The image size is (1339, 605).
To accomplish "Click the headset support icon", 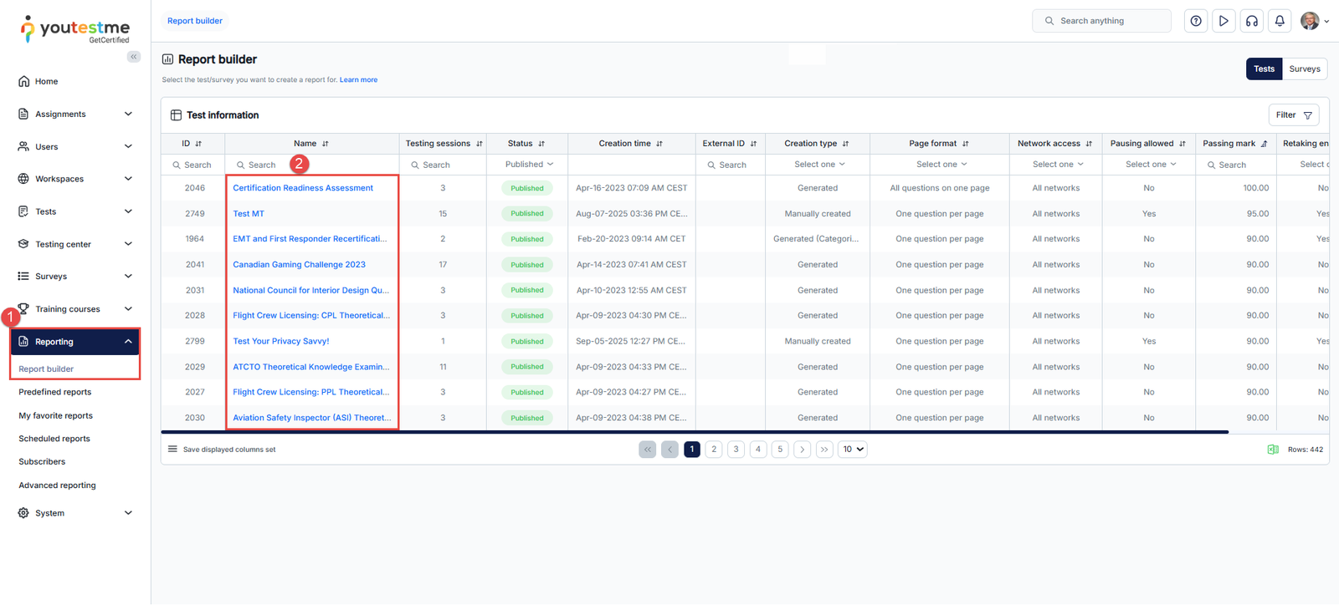I will pyautogui.click(x=1252, y=21).
